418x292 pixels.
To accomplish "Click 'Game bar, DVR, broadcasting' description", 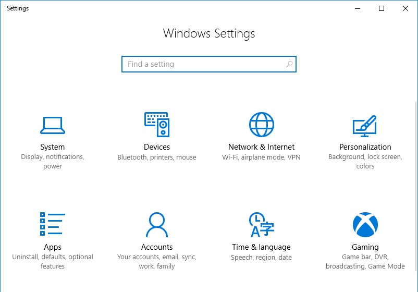I will pos(365,261).
